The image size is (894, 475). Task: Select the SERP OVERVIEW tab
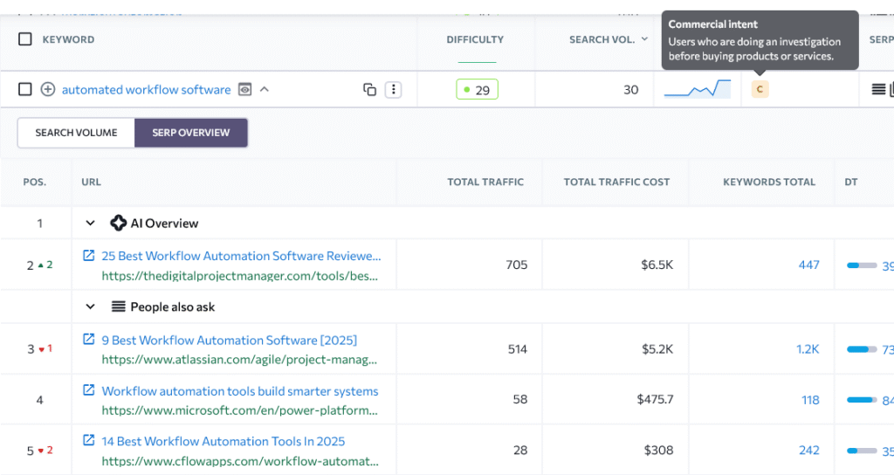click(191, 133)
